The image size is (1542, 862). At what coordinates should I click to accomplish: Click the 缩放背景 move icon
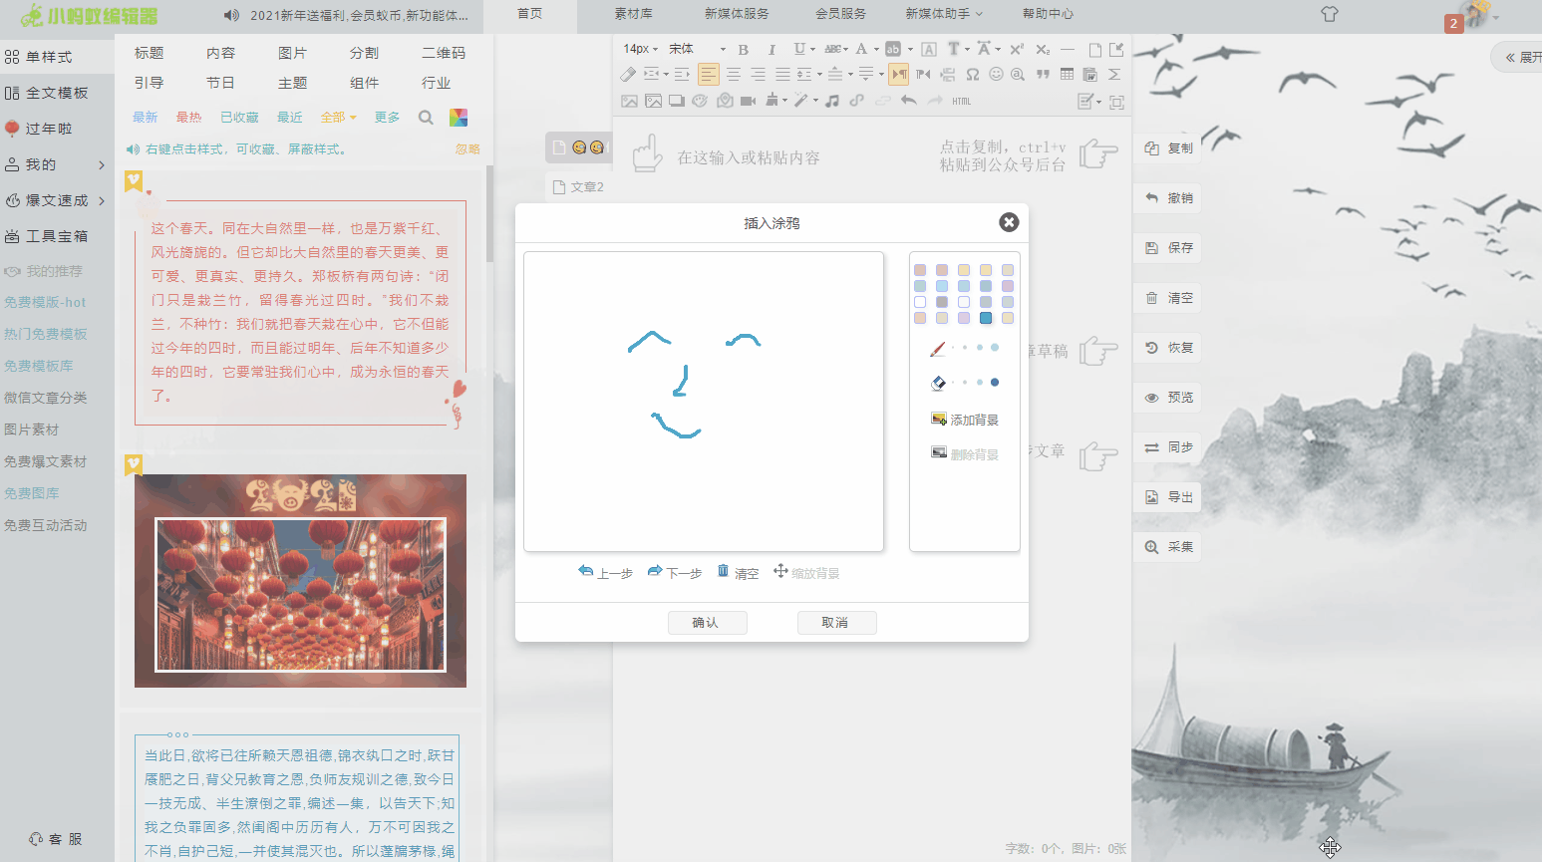pos(780,571)
